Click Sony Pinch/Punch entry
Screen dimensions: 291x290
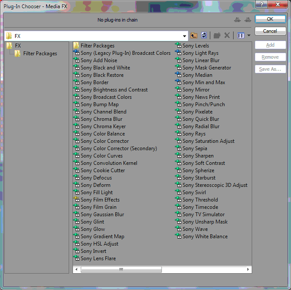click(x=200, y=104)
